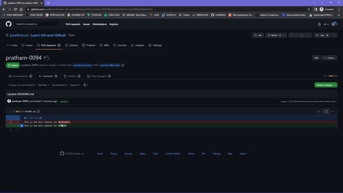Open the pratham-0094 committer link
Screen dimensions: 343x193
pyautogui.click(x=20, y=101)
